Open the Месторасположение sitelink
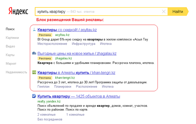 (52, 44)
